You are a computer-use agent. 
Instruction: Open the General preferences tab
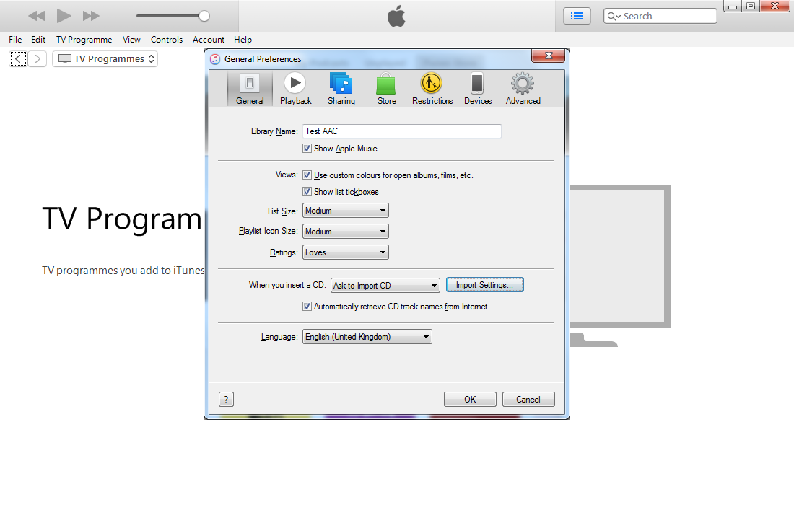click(250, 89)
